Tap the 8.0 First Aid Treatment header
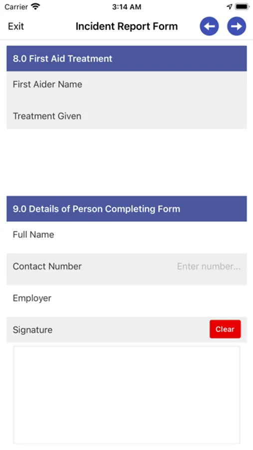Screen dimensions: 253x450 coord(127,58)
